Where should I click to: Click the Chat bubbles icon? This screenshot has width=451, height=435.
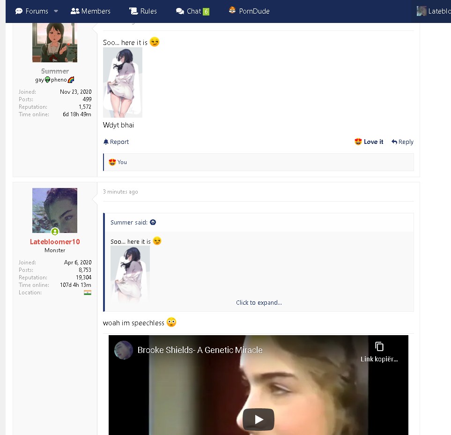[180, 11]
